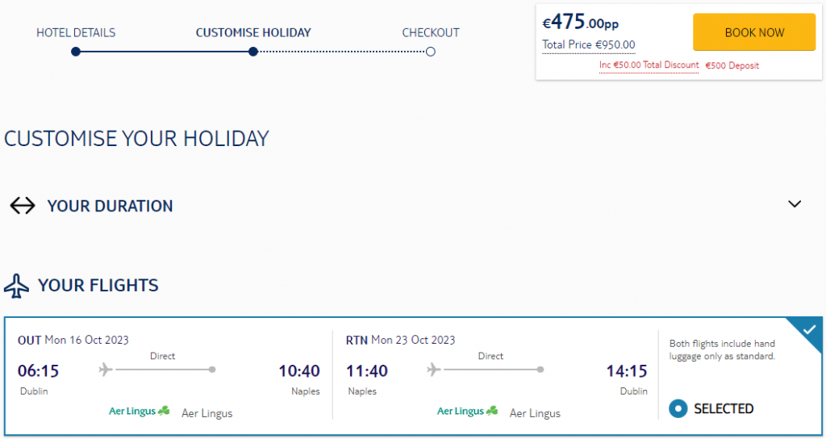Expand the Your Duration chevron
This screenshot has height=439, width=826.
pyautogui.click(x=795, y=204)
